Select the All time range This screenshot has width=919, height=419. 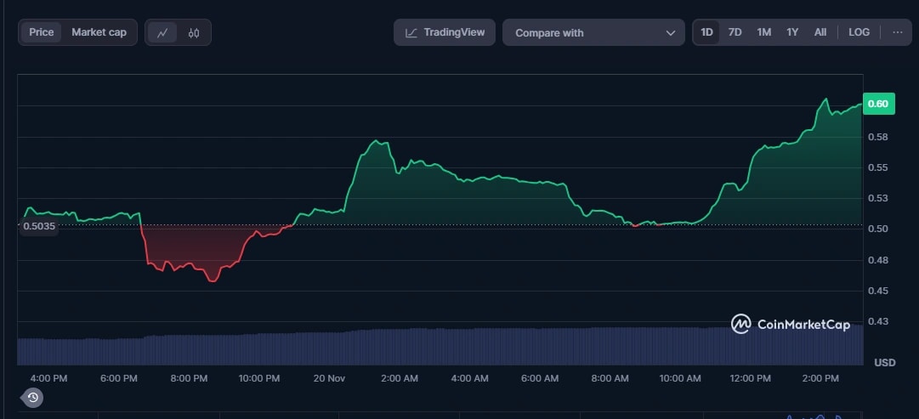820,32
